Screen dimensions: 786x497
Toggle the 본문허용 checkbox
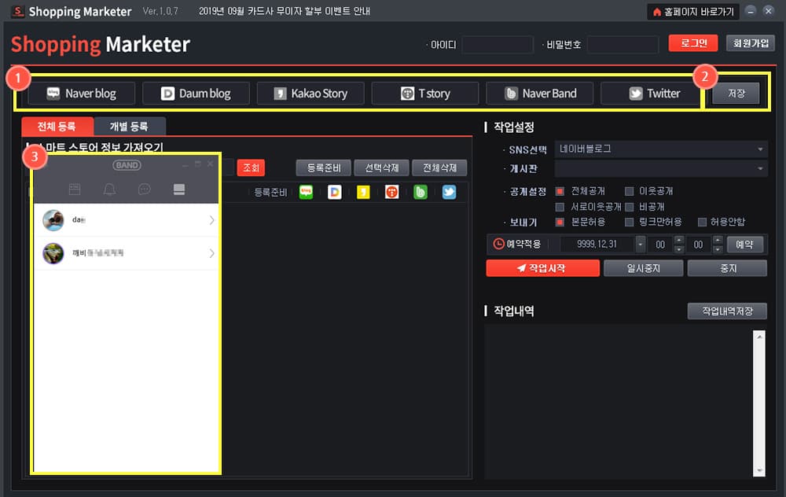[560, 222]
